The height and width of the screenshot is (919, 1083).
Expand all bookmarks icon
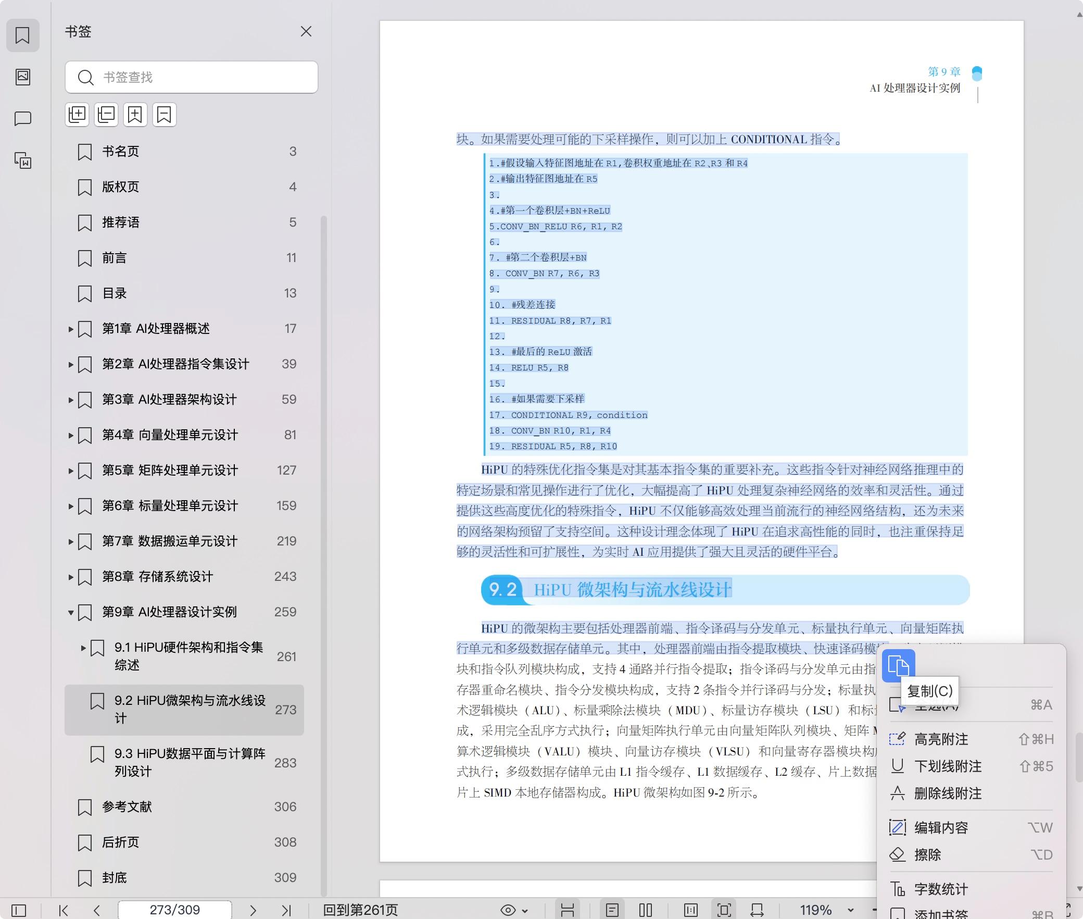(77, 115)
